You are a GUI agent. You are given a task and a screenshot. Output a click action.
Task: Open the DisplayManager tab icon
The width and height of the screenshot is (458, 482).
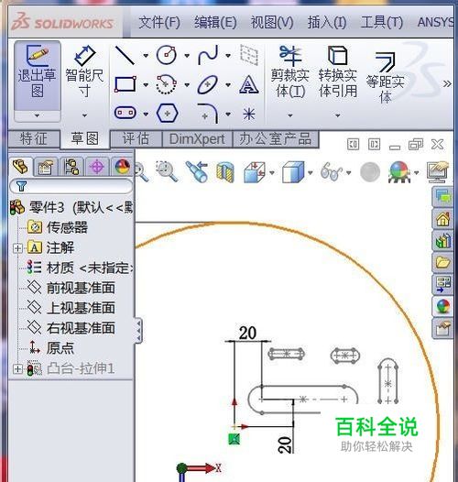pos(123,167)
